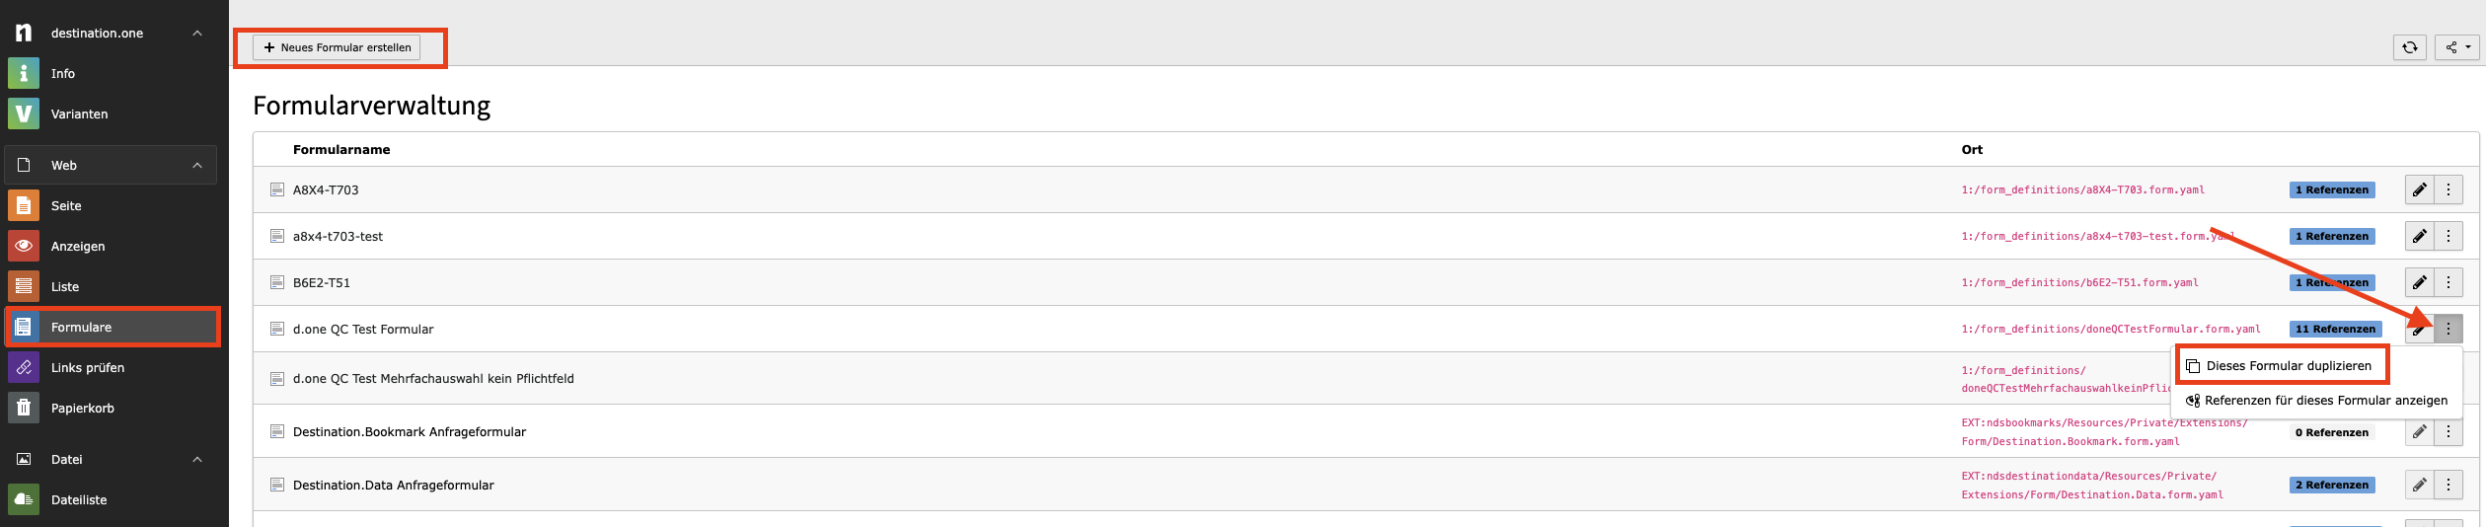Screen dimensions: 2486x527
Task: Open the Varianten module icon
Action: tap(24, 114)
